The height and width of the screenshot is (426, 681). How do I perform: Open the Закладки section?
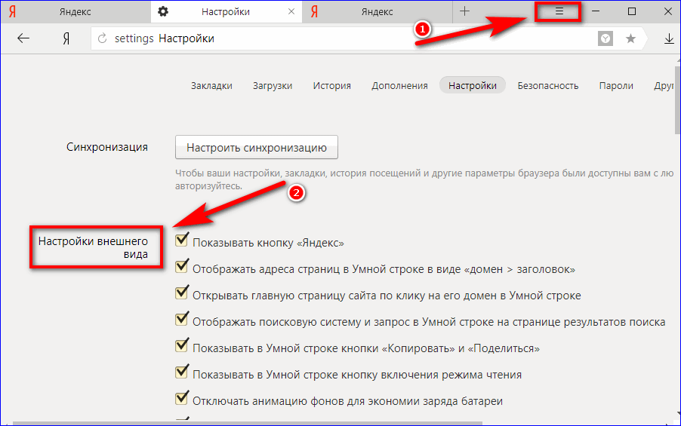coord(211,86)
